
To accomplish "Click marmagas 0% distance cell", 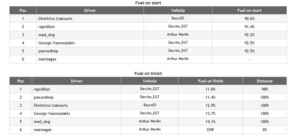I will tap(265, 130).
